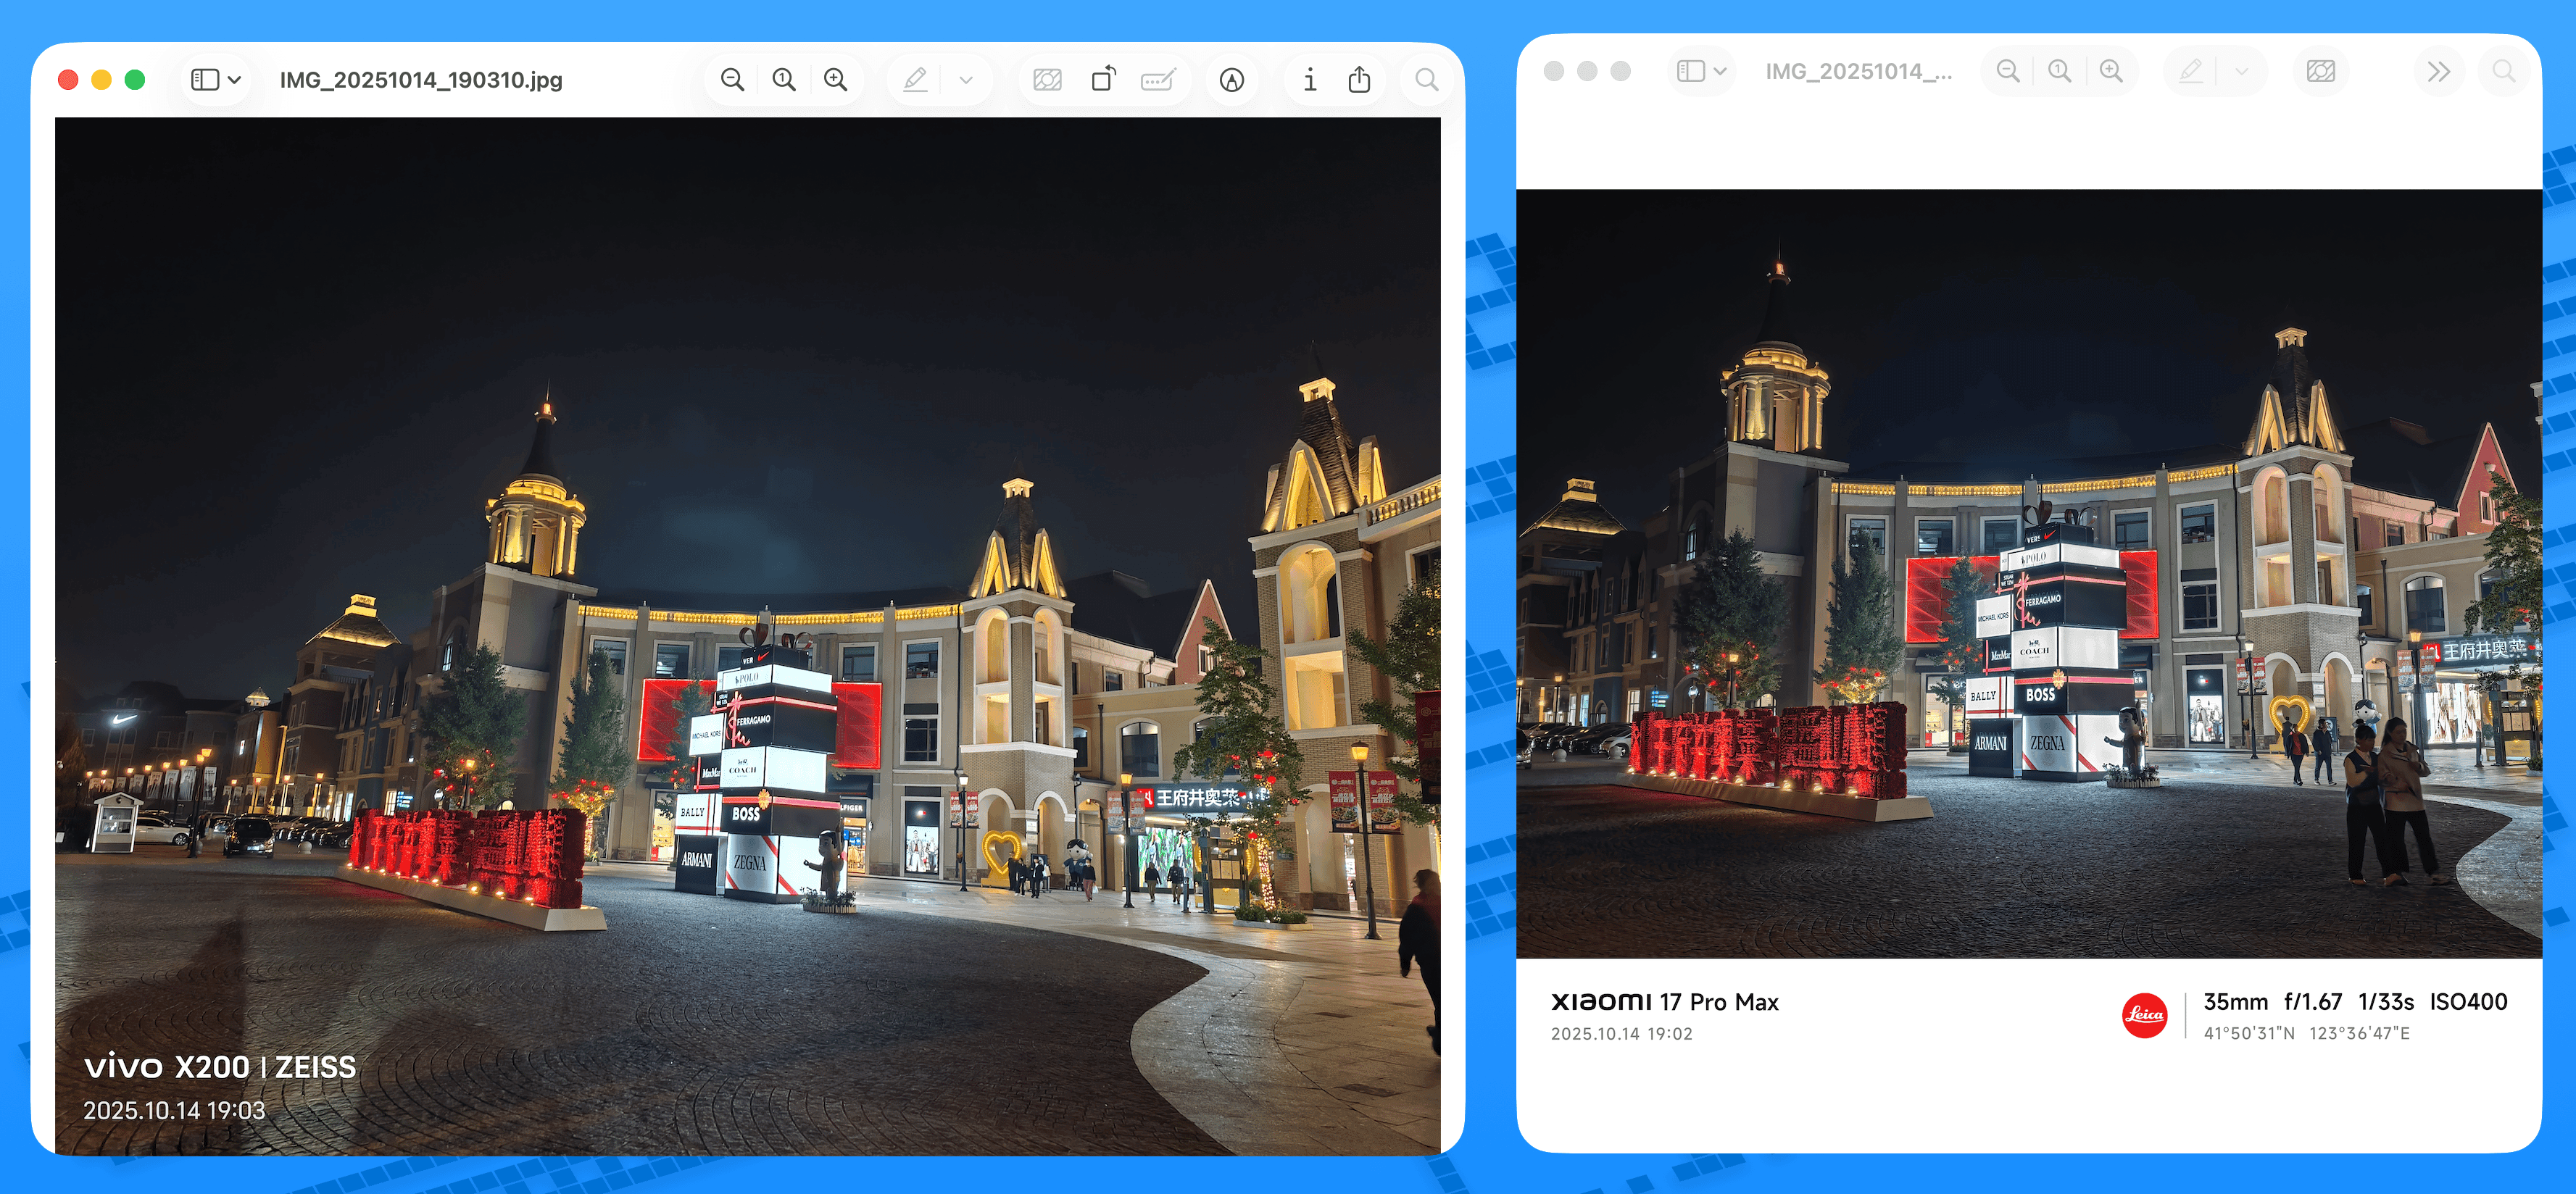The width and height of the screenshot is (2576, 1194).
Task: Zoom in on IMG_20251014_190310.jpg
Action: click(836, 80)
